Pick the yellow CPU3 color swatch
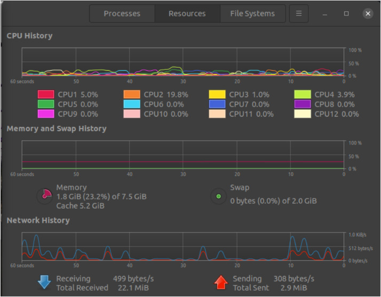This screenshot has height=297, width=381. tap(217, 94)
